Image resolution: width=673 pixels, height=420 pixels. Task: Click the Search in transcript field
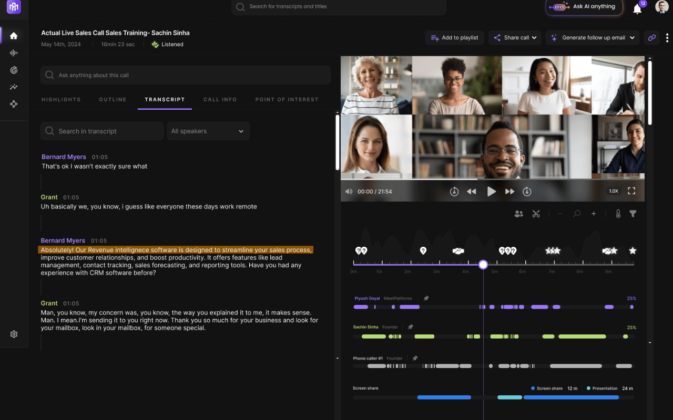102,131
